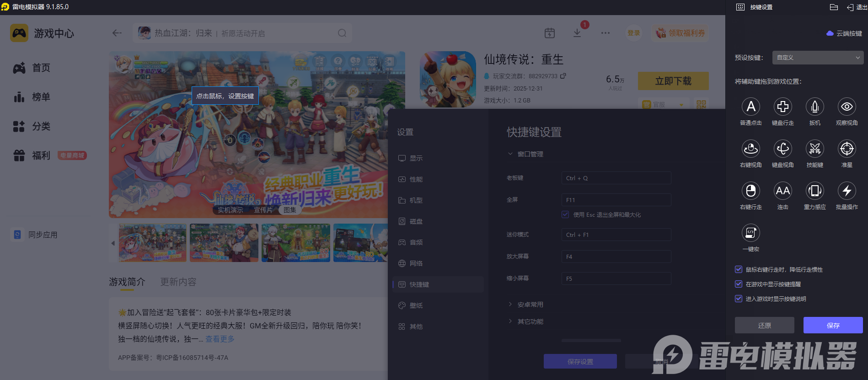Open 壁纸 settings category
Image resolution: width=868 pixels, height=380 pixels.
[438, 305]
